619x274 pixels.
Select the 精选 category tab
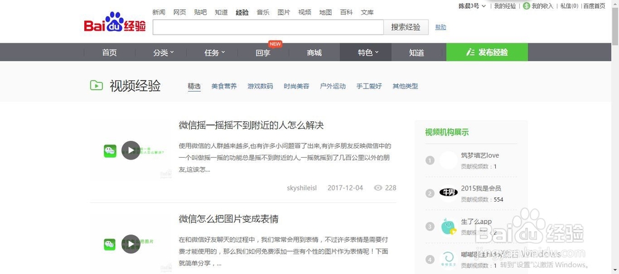(x=194, y=87)
